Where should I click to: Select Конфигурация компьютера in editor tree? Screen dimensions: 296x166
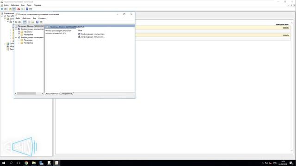[x=32, y=29]
